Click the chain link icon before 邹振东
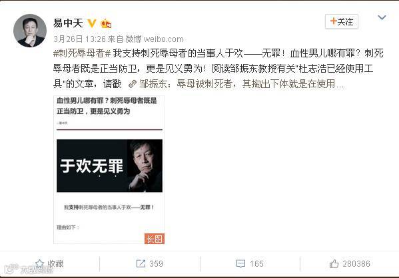Image resolution: width=399 pixels, height=278 pixels. 133,84
